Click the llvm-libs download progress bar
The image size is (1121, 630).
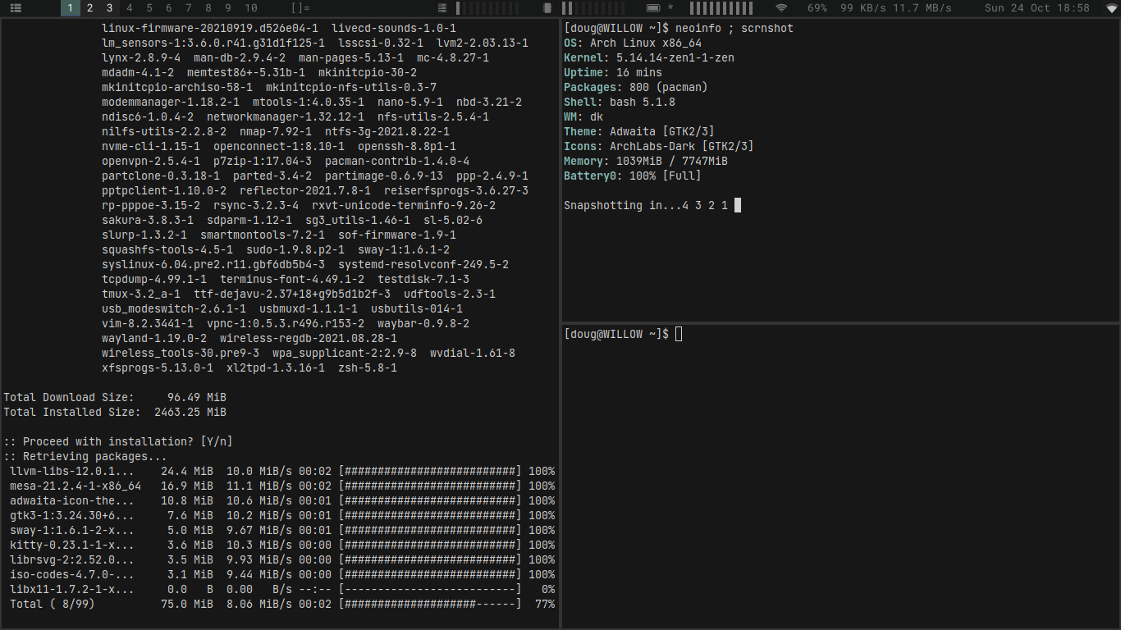point(430,472)
